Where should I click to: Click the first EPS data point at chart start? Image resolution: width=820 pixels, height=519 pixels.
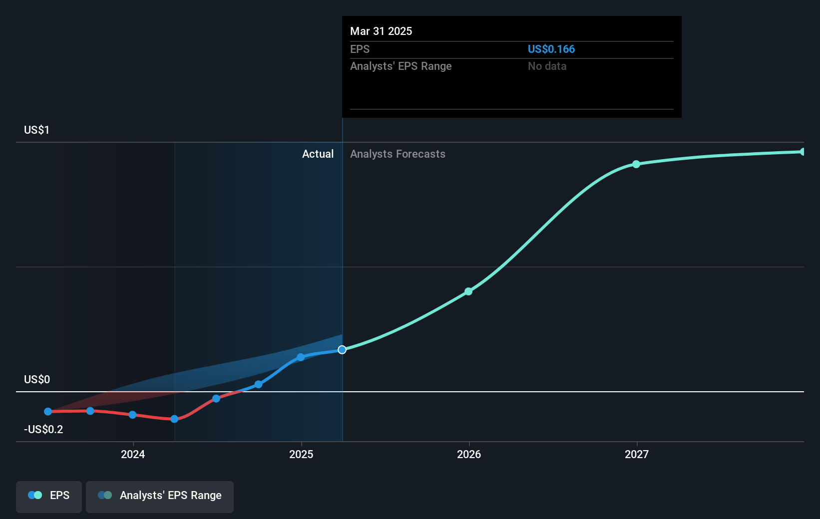(x=48, y=412)
